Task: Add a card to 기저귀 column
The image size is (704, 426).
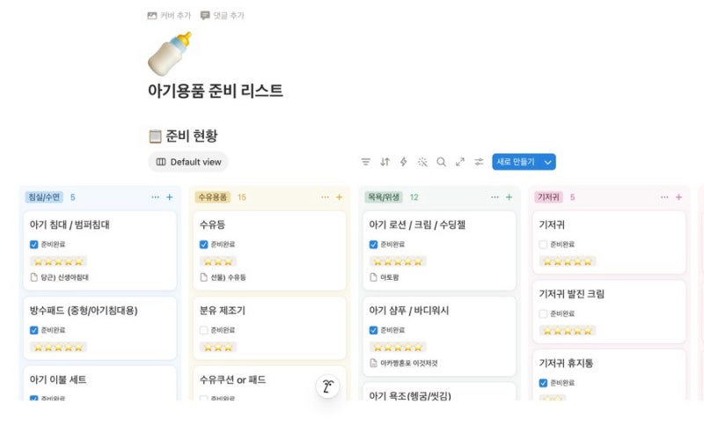Action: (678, 197)
